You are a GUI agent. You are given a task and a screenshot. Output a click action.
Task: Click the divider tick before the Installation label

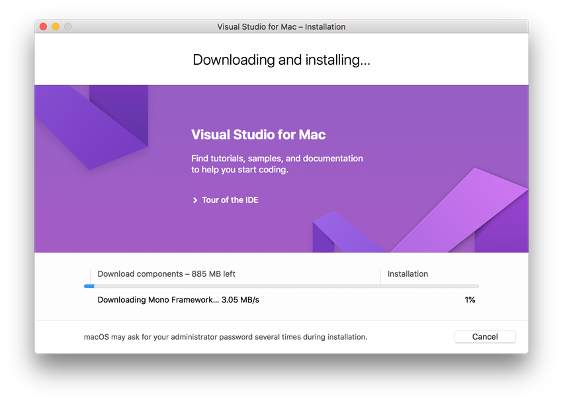[380, 276]
